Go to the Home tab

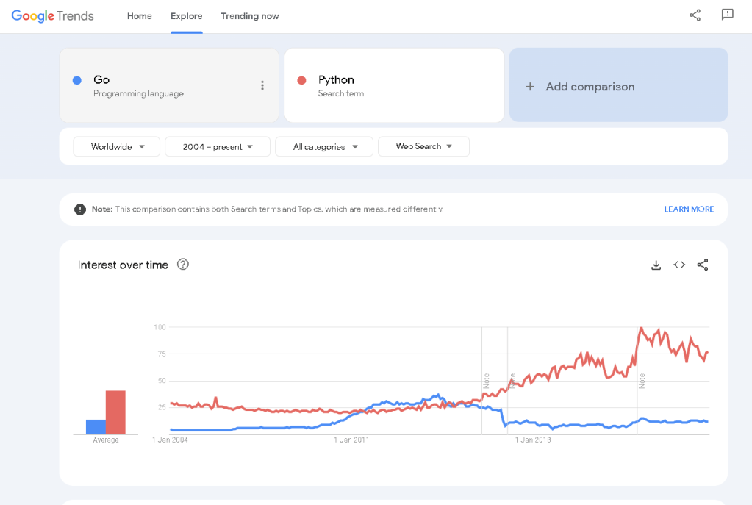point(140,16)
